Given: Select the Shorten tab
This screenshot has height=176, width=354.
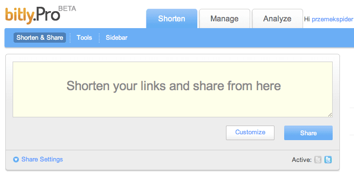Looking at the screenshot, I should coord(172,18).
